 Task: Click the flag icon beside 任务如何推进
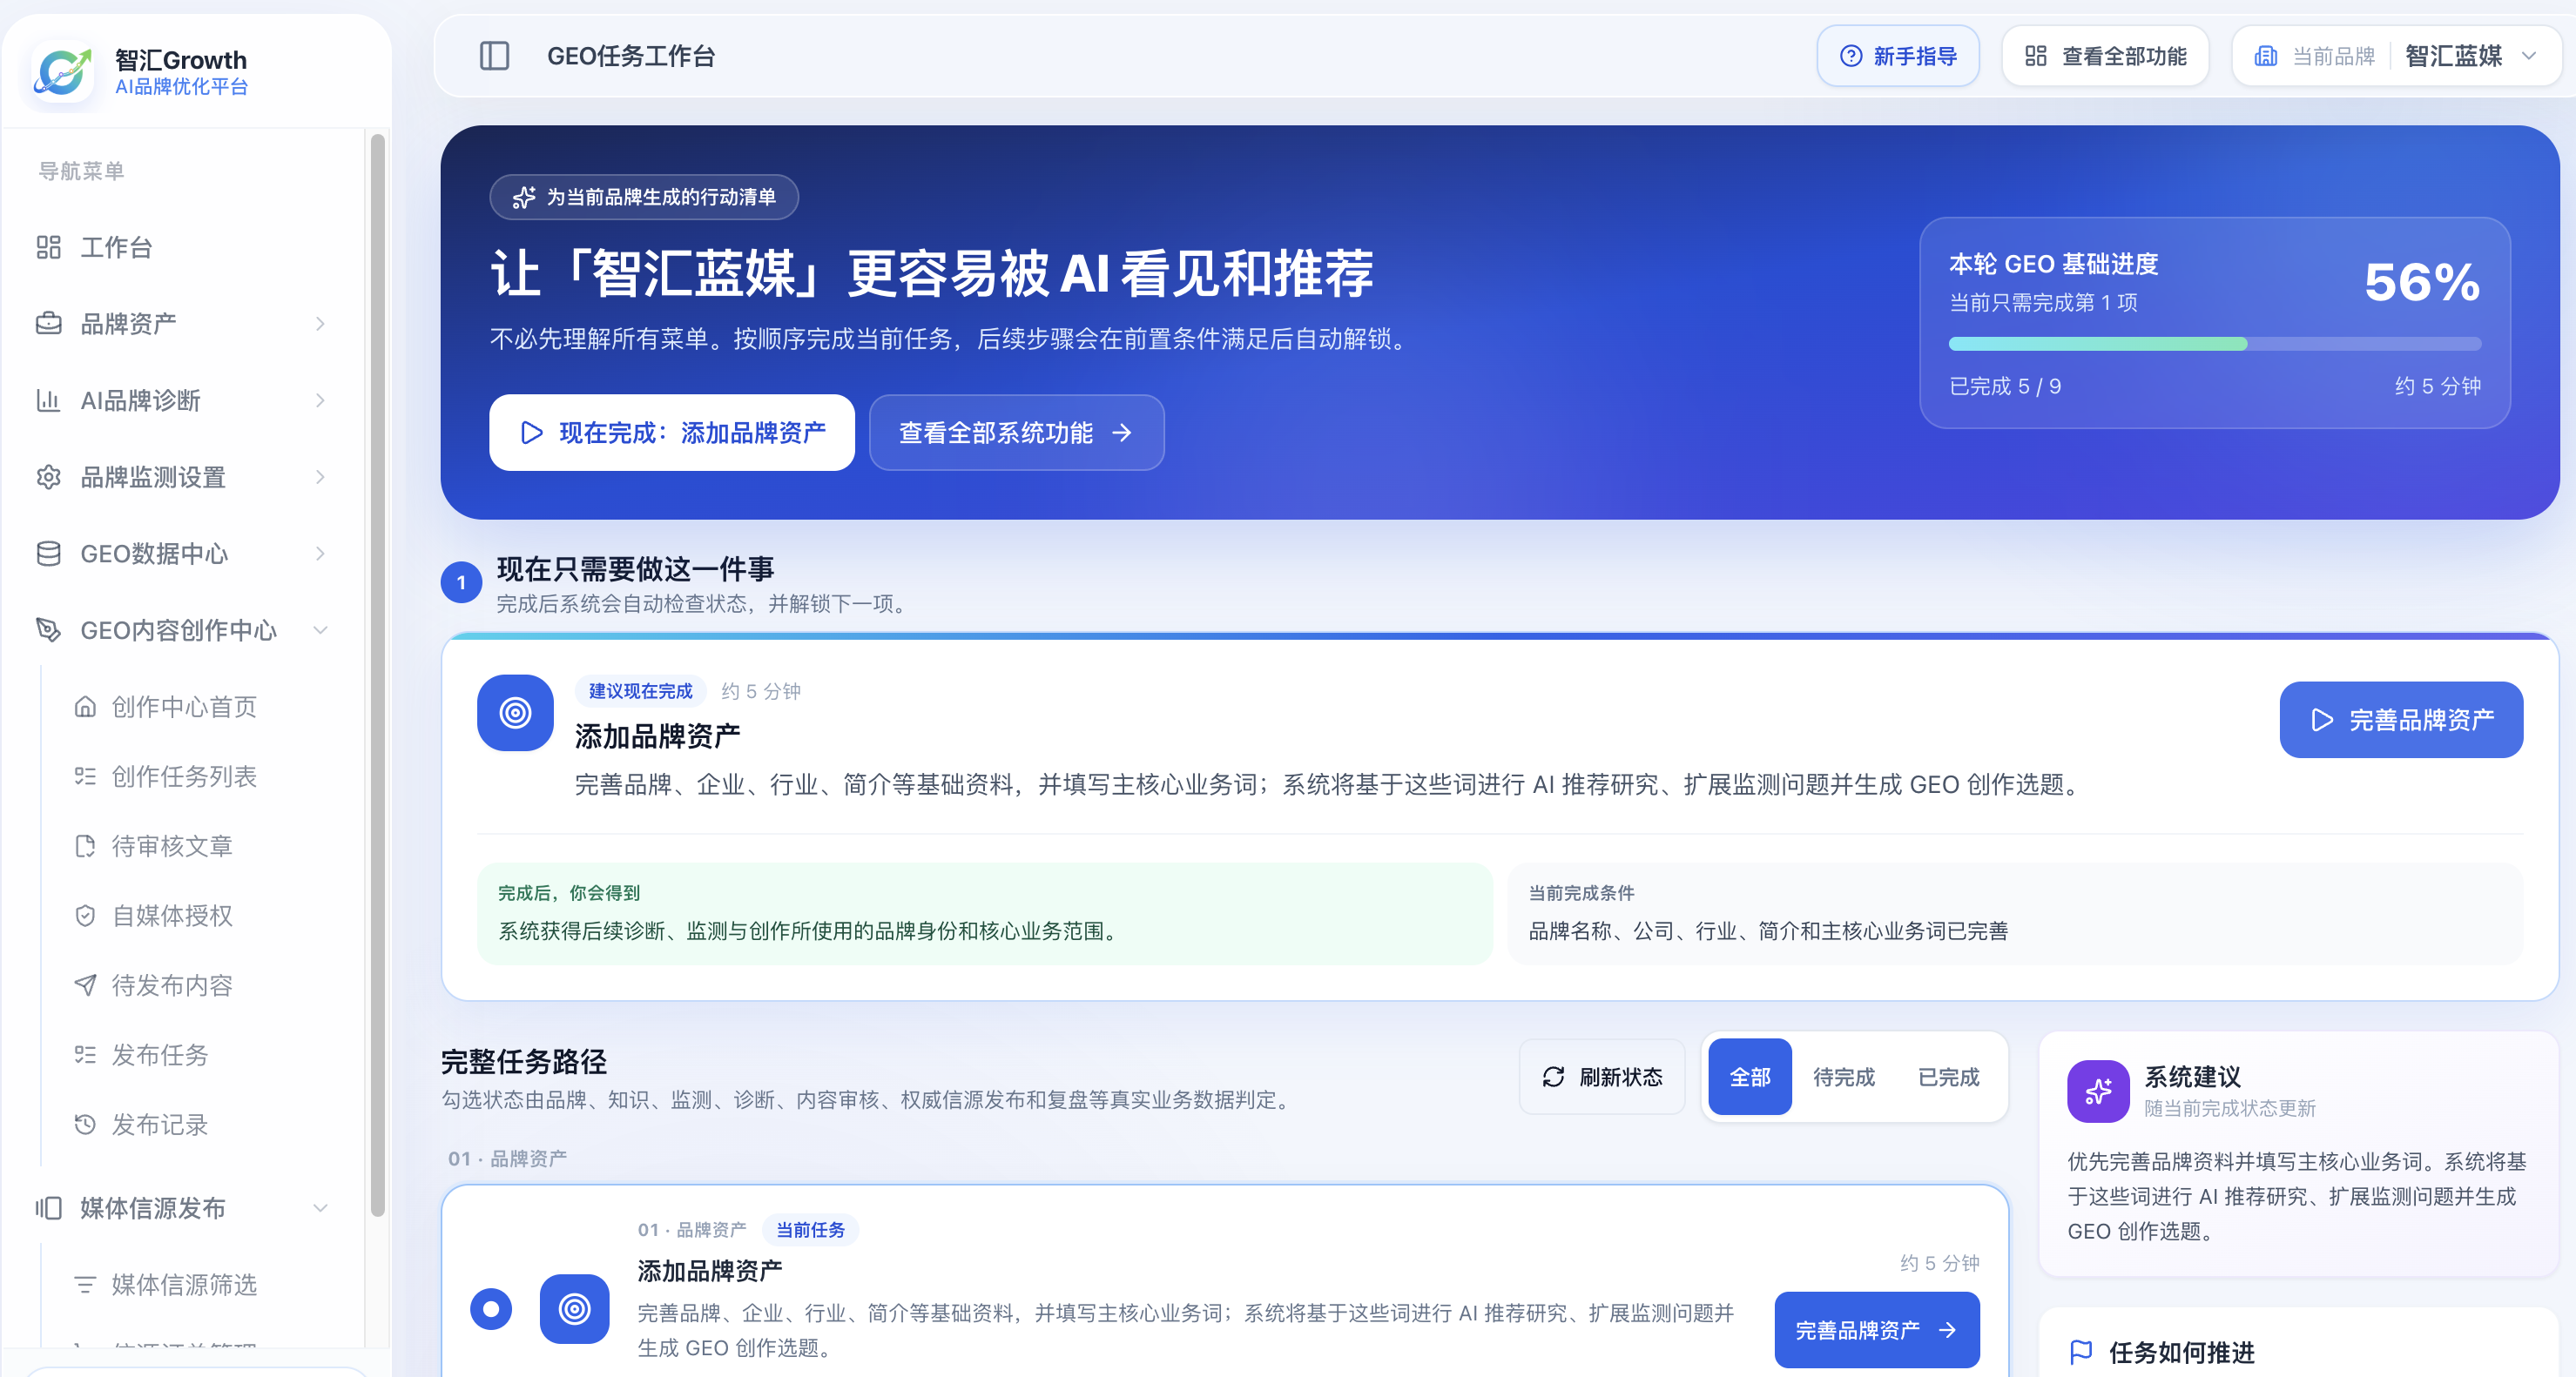coord(2081,1352)
